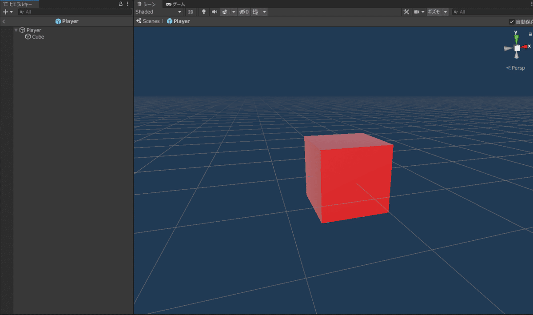Select the Player object in the hierarchy
The height and width of the screenshot is (315, 533).
(30, 30)
